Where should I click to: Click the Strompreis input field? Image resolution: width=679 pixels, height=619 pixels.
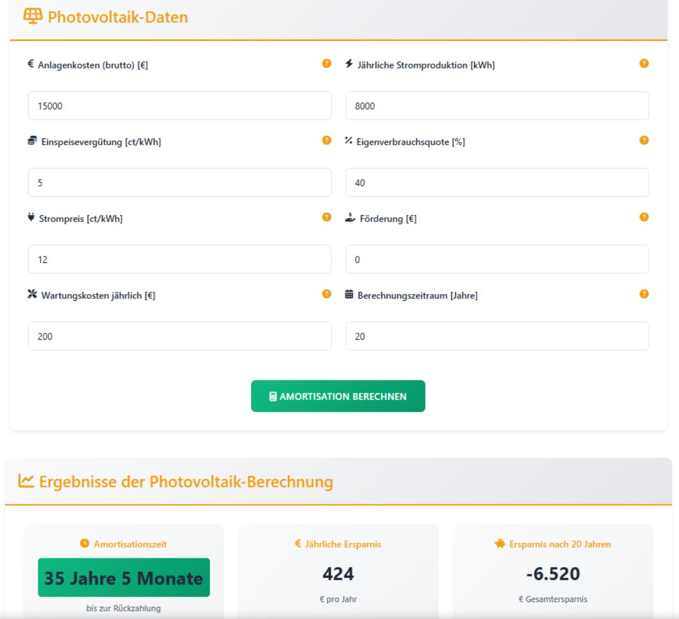(179, 260)
